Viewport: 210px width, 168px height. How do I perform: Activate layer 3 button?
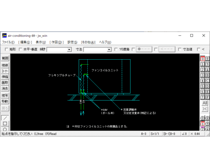click(202, 75)
